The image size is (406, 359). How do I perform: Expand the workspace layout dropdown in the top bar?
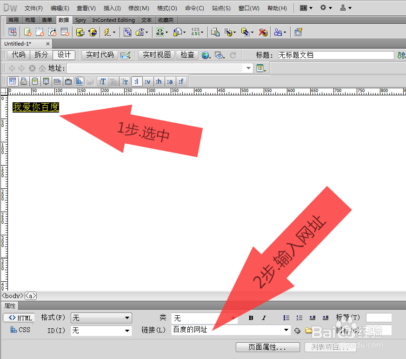306,8
